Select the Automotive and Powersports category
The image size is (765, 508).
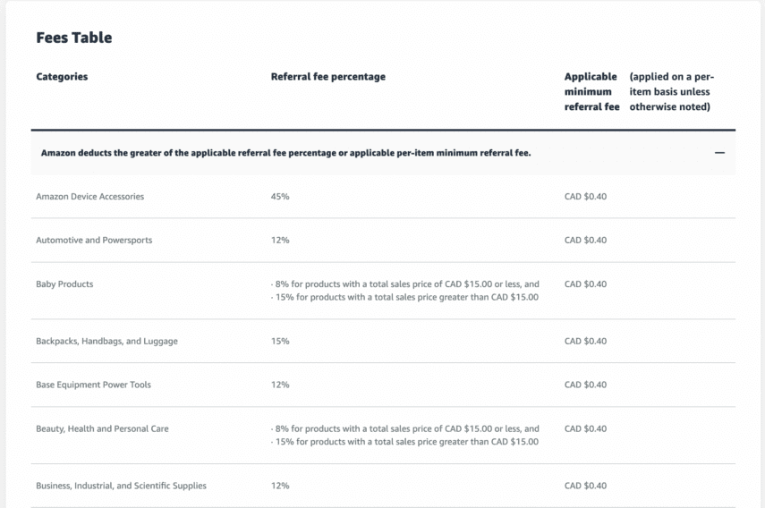click(x=88, y=241)
